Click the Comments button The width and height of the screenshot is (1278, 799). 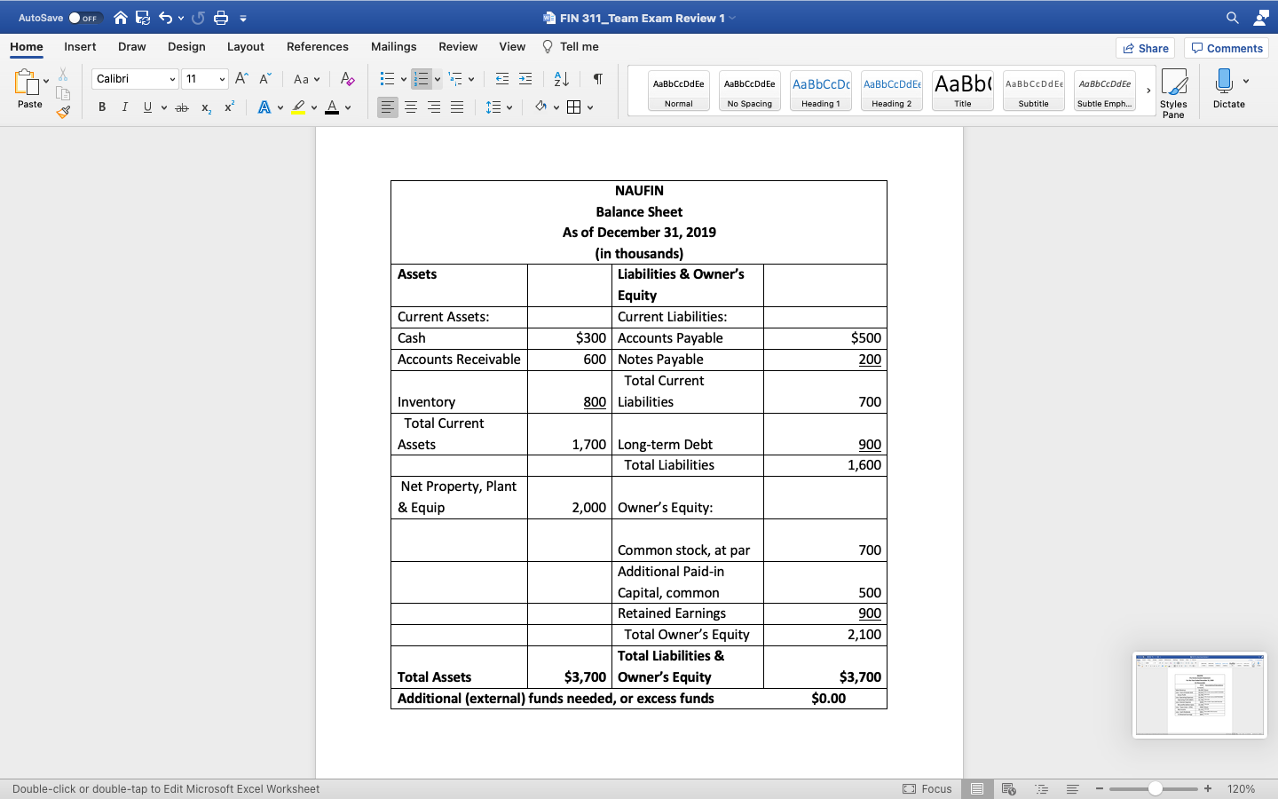point(1226,48)
